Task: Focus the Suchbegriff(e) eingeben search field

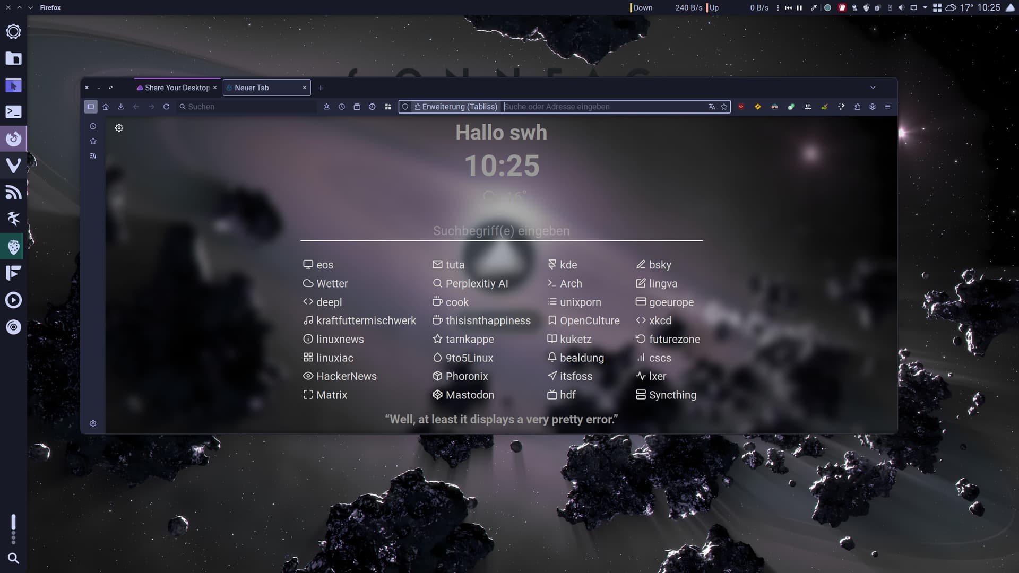Action: pyautogui.click(x=502, y=231)
